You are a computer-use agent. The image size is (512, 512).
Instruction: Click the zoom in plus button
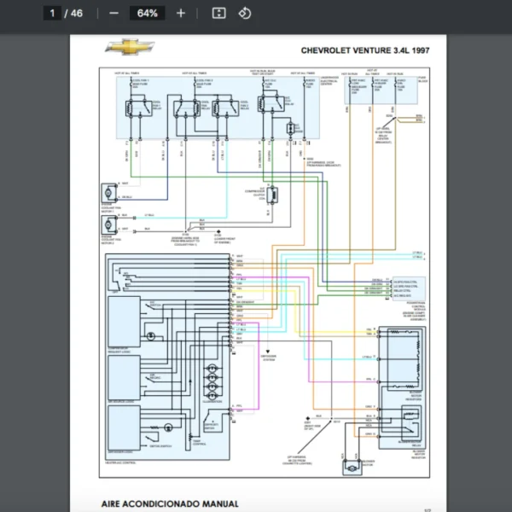click(180, 14)
